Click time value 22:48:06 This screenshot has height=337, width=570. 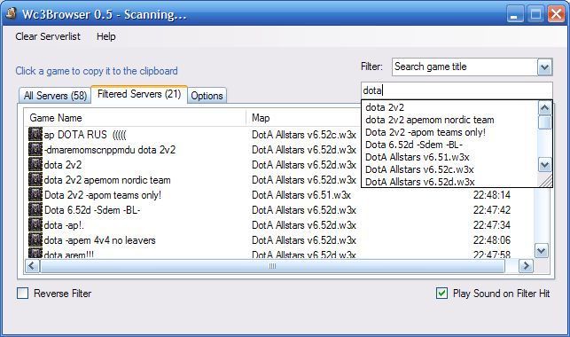point(491,240)
